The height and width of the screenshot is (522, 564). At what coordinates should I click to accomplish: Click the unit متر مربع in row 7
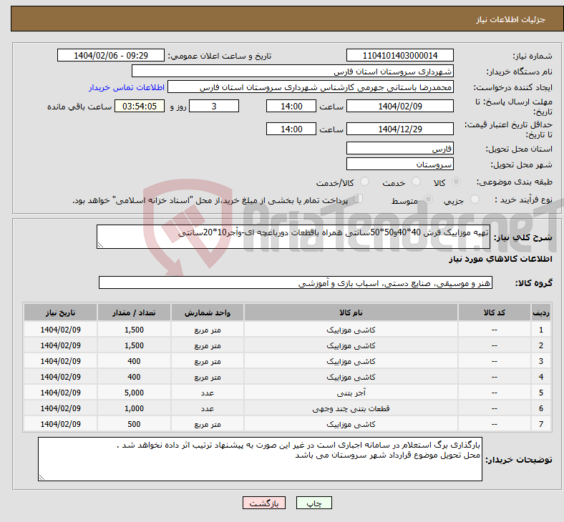coord(208,424)
